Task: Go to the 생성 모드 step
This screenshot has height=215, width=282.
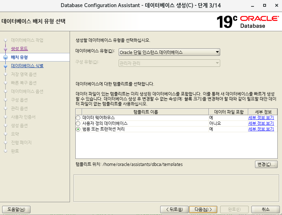Action: tap(20, 49)
